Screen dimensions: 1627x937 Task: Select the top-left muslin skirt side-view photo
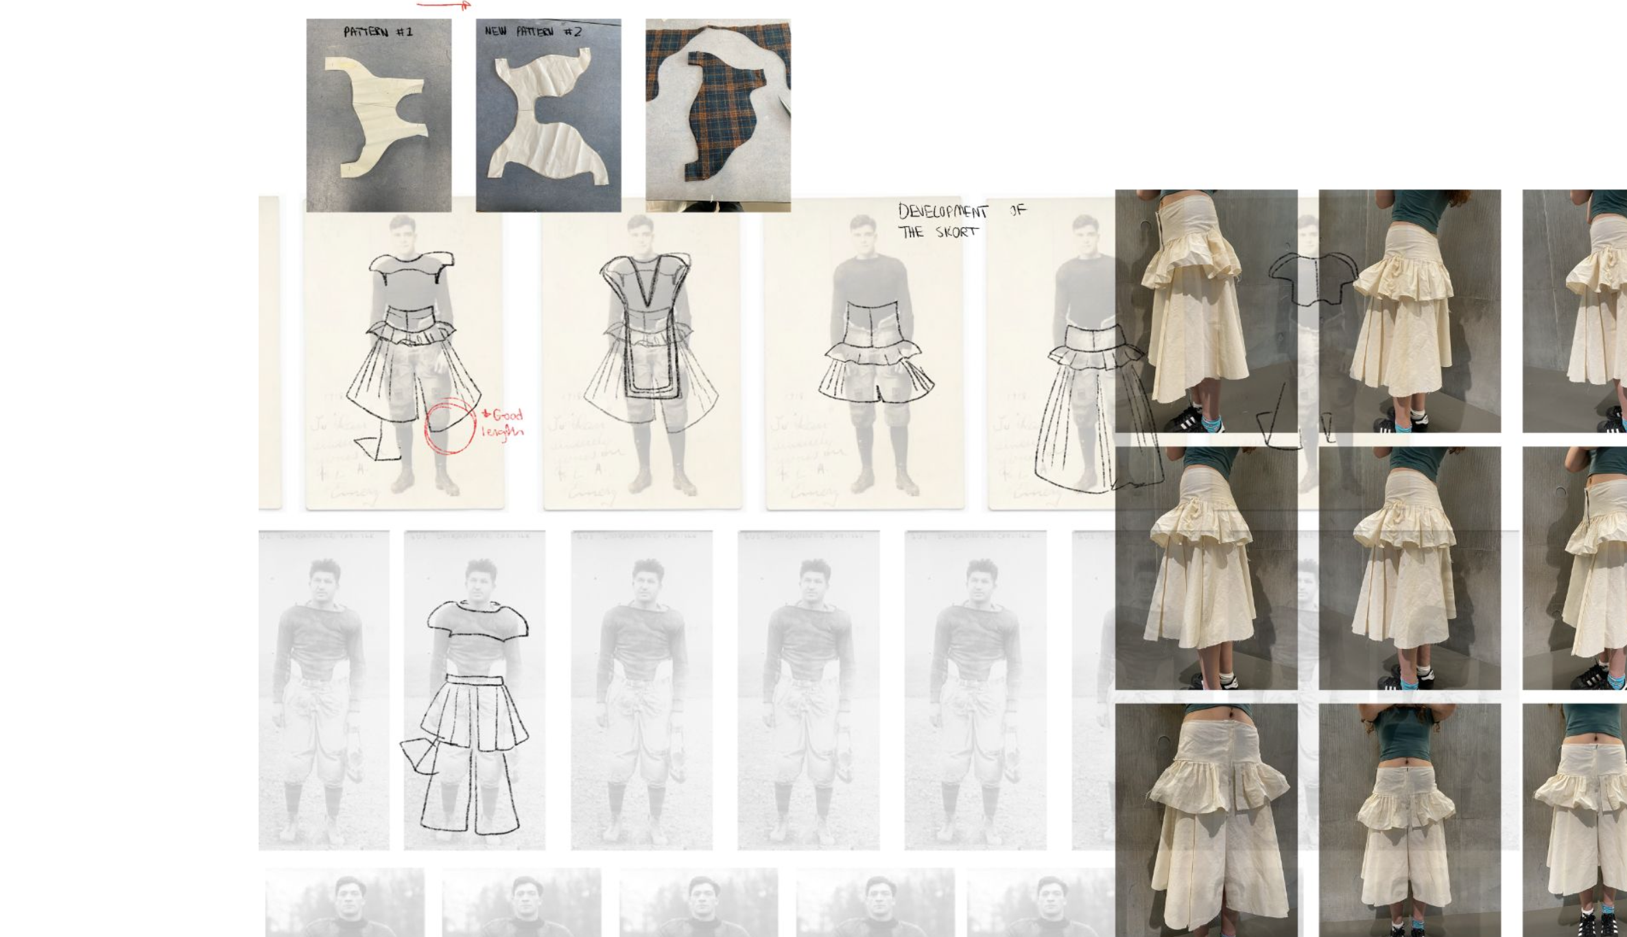[x=1206, y=311]
